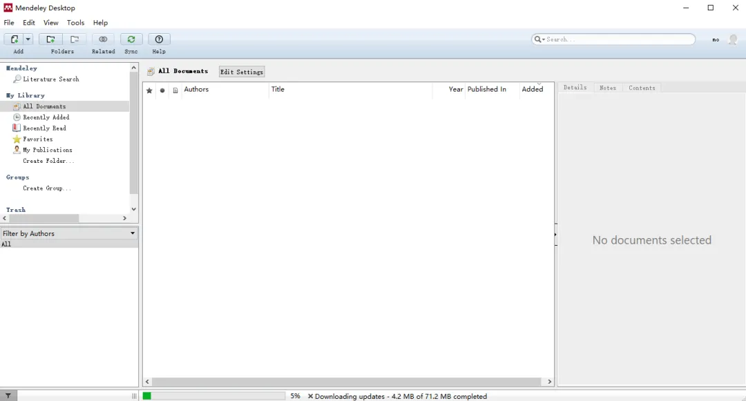This screenshot has width=746, height=401.
Task: Open the Filter by Authors dropdown
Action: pyautogui.click(x=69, y=233)
